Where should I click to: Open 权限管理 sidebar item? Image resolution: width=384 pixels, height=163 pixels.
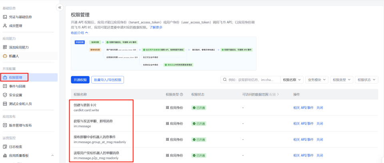pos(29,77)
